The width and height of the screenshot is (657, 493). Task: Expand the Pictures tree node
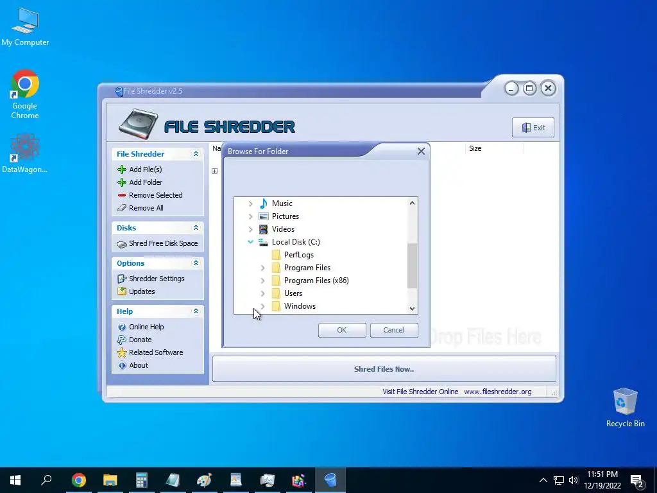tap(251, 216)
